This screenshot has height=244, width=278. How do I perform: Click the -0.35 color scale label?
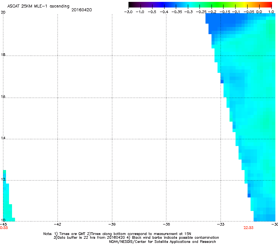point(177,12)
